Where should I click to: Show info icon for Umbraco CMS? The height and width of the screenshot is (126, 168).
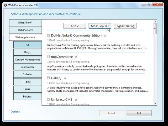76,100
